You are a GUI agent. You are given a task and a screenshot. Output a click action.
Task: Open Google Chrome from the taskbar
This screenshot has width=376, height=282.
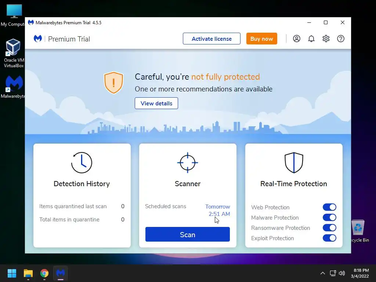coord(44,273)
